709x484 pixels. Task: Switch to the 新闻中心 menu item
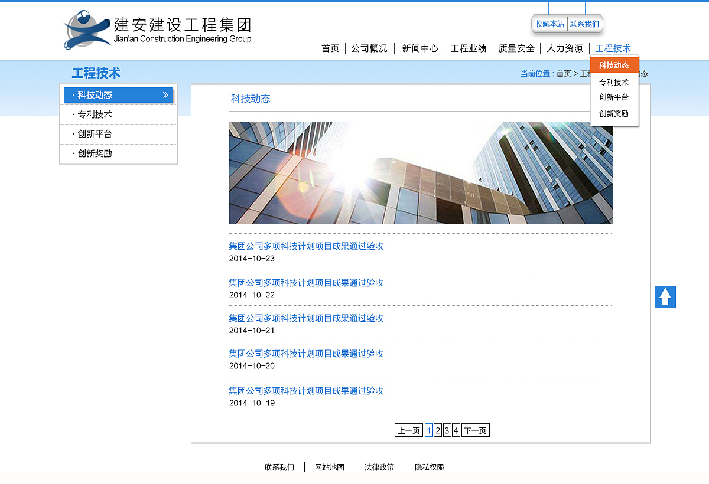(419, 48)
